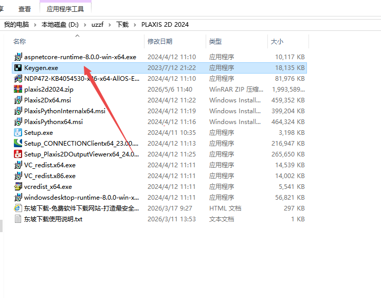Click the size value 81,976 KB
The width and height of the screenshot is (381, 298).
coord(289,79)
